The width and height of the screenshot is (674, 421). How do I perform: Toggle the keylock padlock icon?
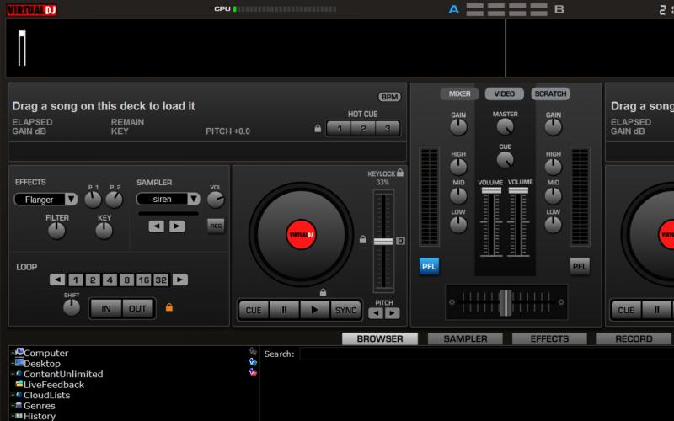[400, 173]
